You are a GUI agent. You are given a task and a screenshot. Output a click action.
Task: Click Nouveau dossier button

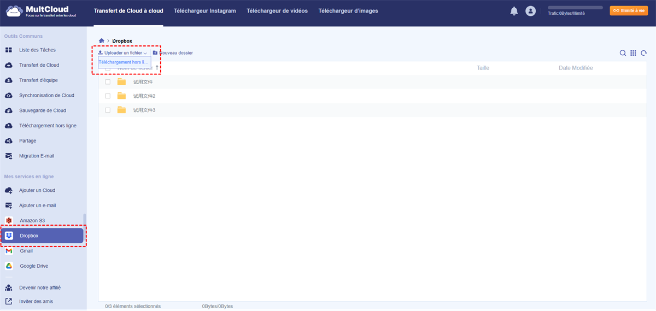click(173, 53)
